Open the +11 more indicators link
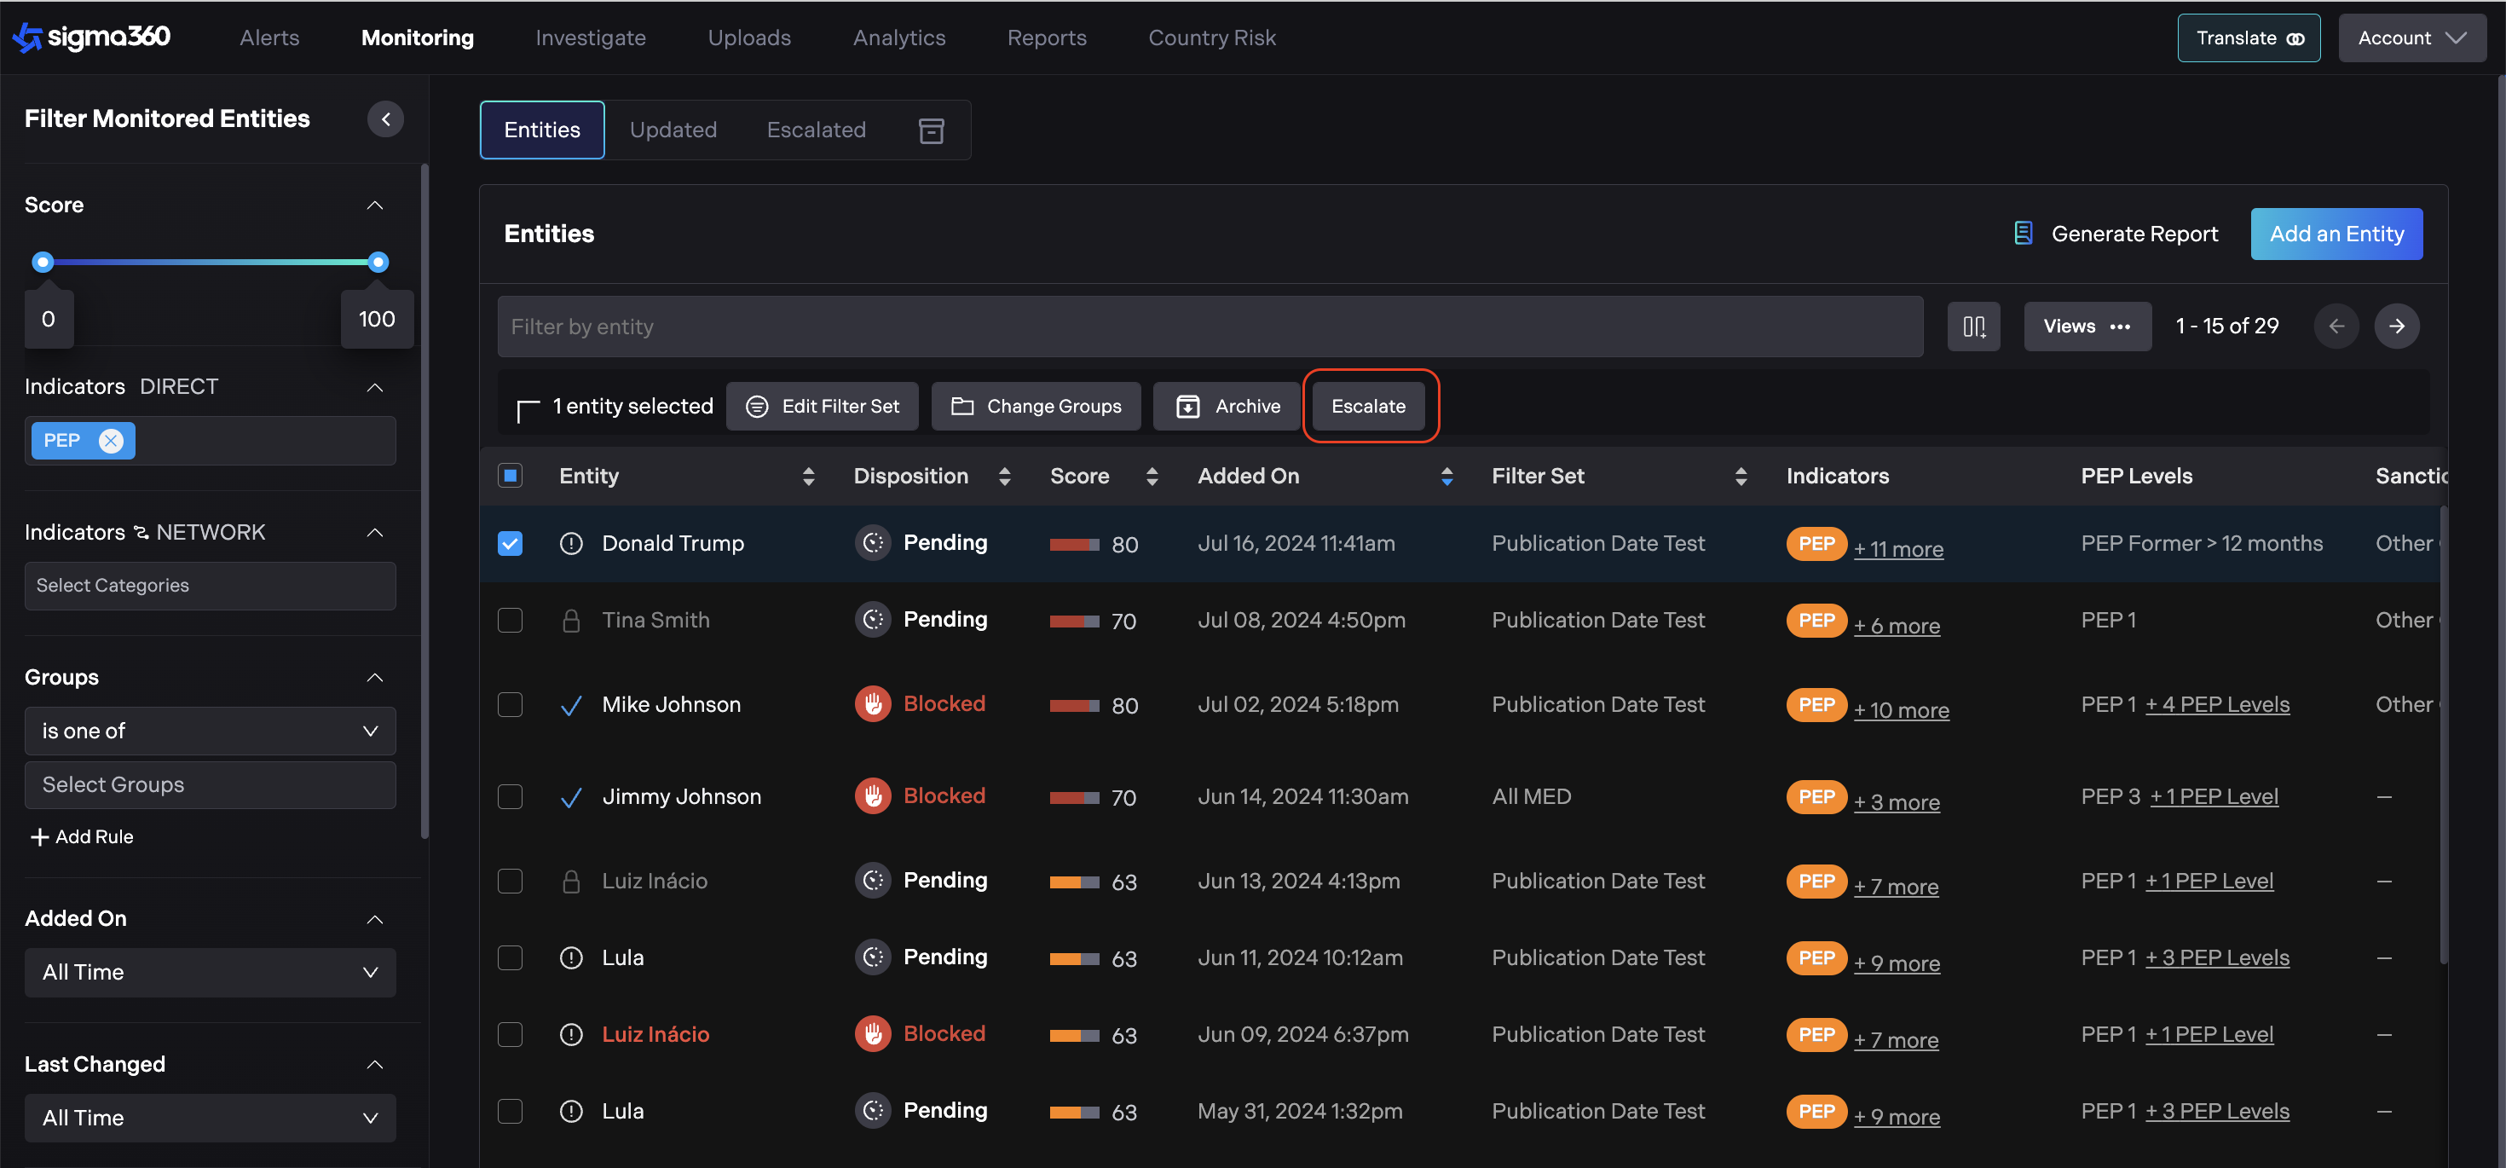The width and height of the screenshot is (2506, 1168). [x=1897, y=549]
